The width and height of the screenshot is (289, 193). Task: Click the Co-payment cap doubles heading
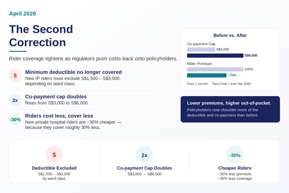[56, 97]
